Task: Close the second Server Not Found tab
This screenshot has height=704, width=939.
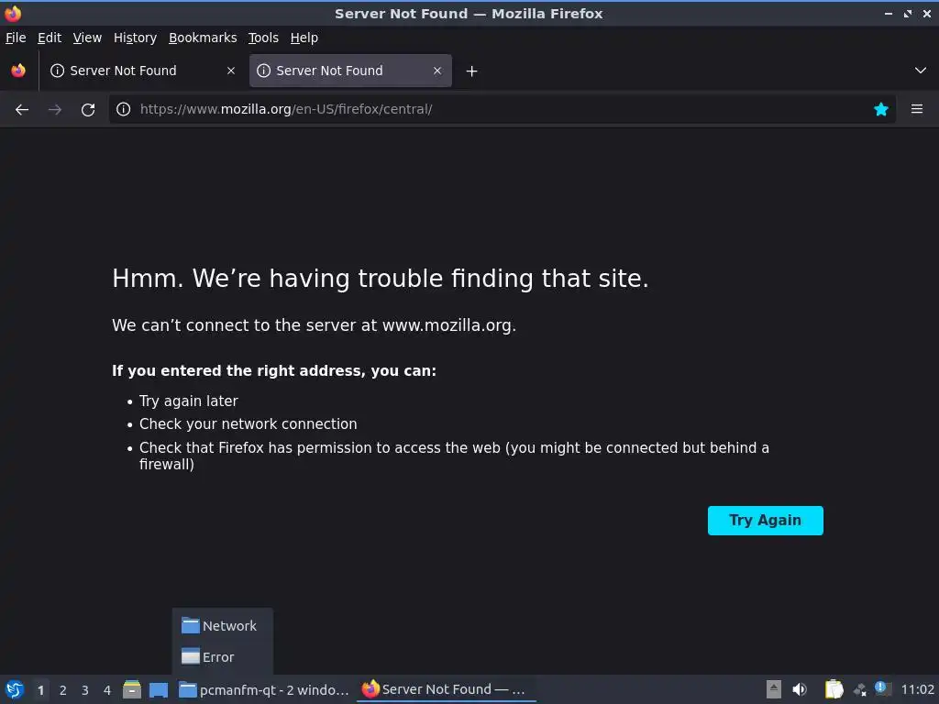Action: pyautogui.click(x=437, y=71)
